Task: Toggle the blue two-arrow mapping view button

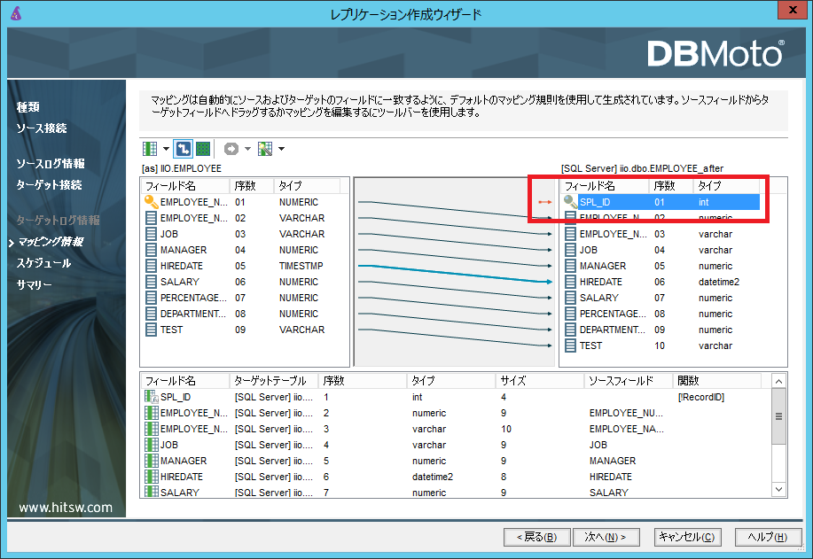Action: tap(183, 149)
